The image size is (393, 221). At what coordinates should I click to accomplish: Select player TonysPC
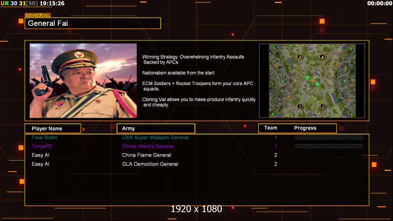(42, 146)
